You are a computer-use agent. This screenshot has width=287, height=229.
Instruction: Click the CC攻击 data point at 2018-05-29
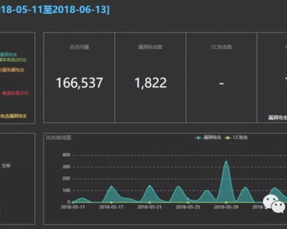tap(226, 202)
